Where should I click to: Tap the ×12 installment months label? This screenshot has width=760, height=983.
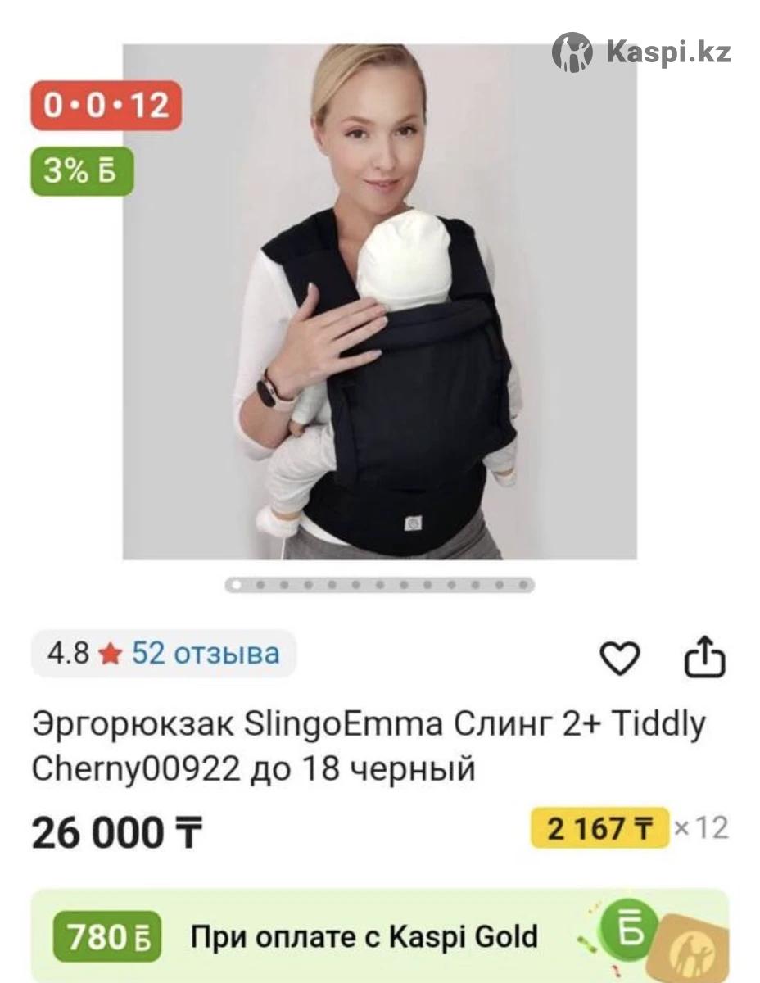point(701,828)
